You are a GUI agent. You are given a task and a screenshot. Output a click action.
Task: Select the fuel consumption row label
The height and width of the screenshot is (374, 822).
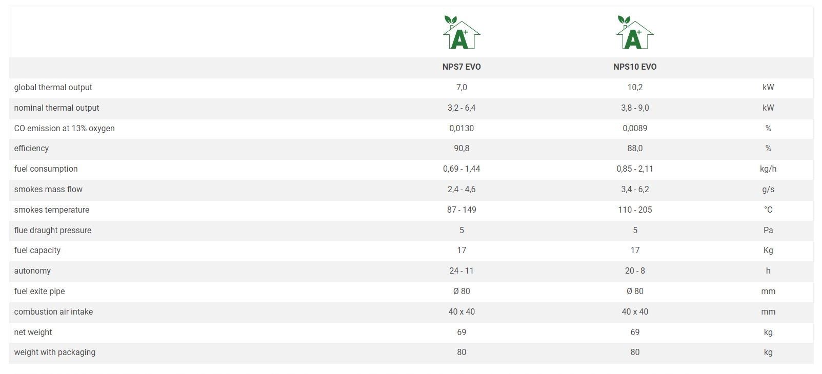[x=46, y=169]
